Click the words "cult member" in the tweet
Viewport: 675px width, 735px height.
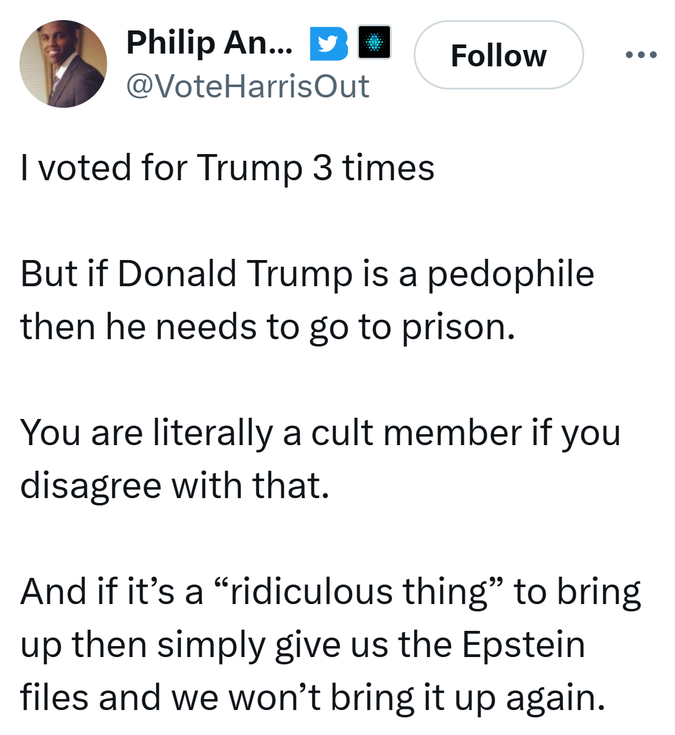coord(416,433)
